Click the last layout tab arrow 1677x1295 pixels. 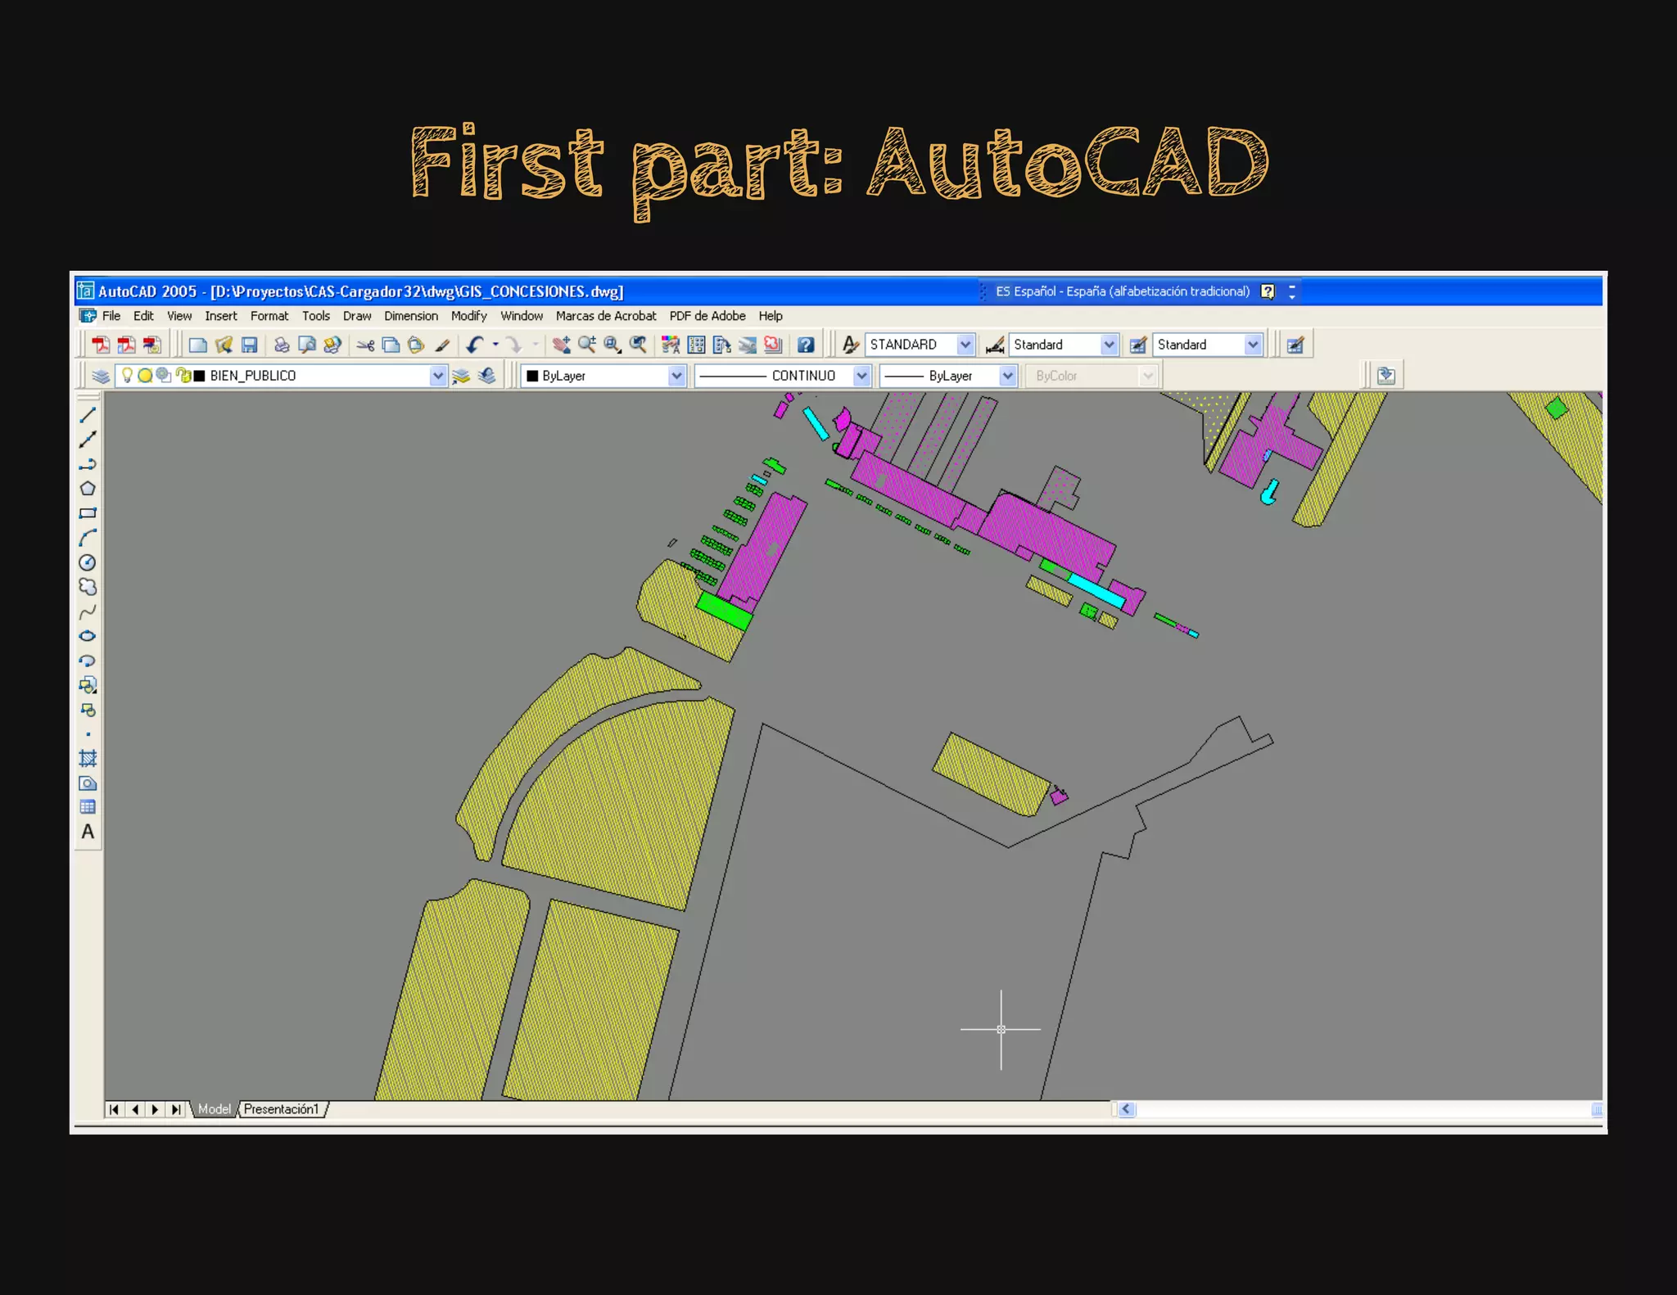(x=175, y=1109)
